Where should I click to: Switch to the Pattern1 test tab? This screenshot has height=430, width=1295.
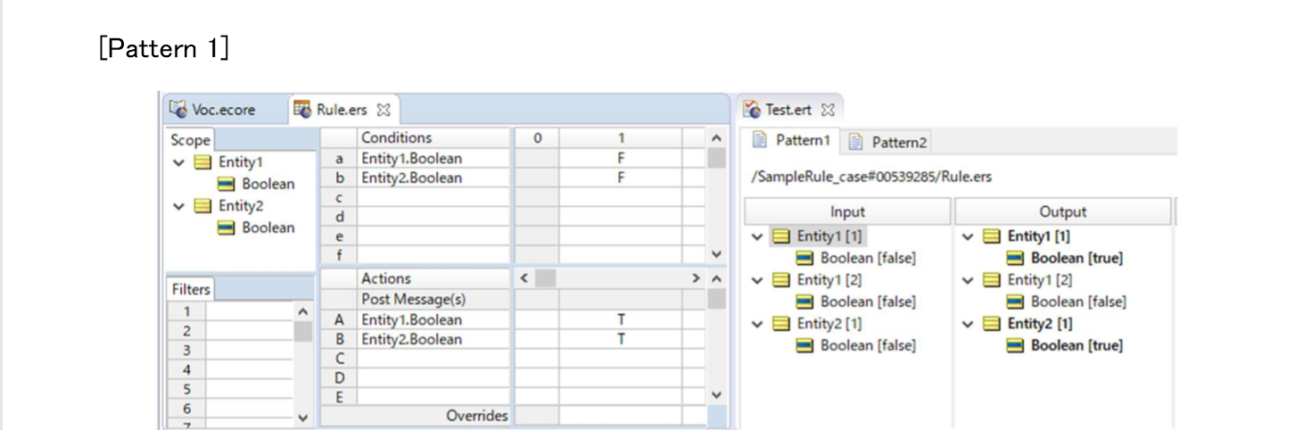(x=791, y=140)
